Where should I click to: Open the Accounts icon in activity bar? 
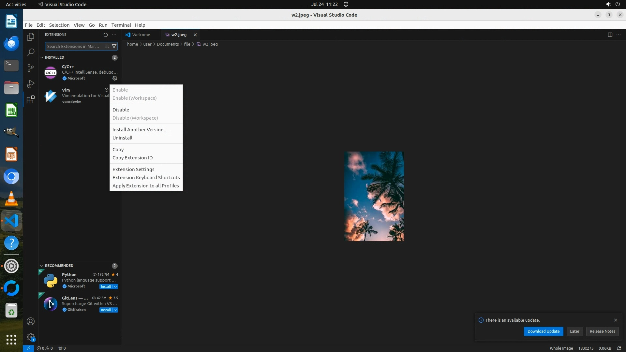31,321
